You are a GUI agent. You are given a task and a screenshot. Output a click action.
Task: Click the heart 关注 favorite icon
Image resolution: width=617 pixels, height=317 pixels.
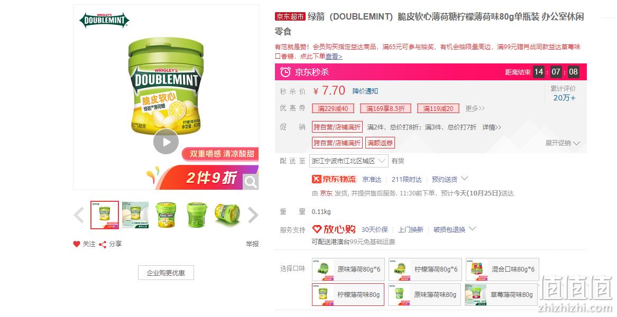(77, 244)
